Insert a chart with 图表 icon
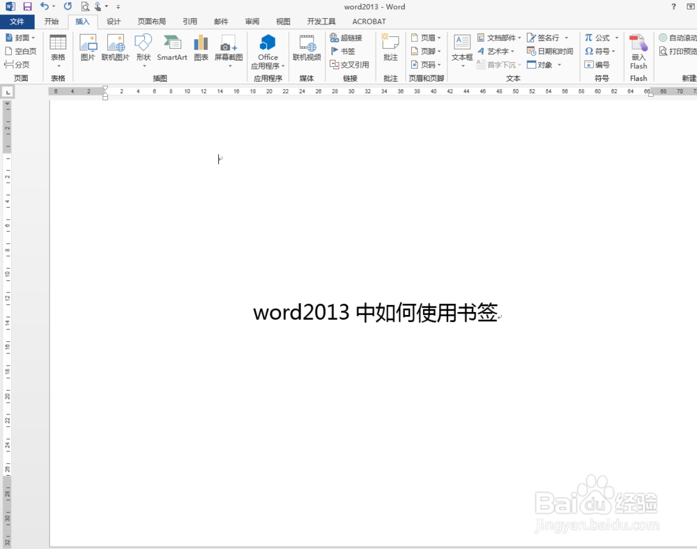Viewport: 697px width, 549px height. (x=201, y=48)
